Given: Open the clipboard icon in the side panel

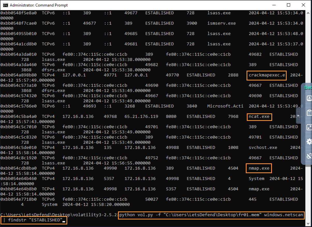Looking at the screenshot, I should pos(309,113).
